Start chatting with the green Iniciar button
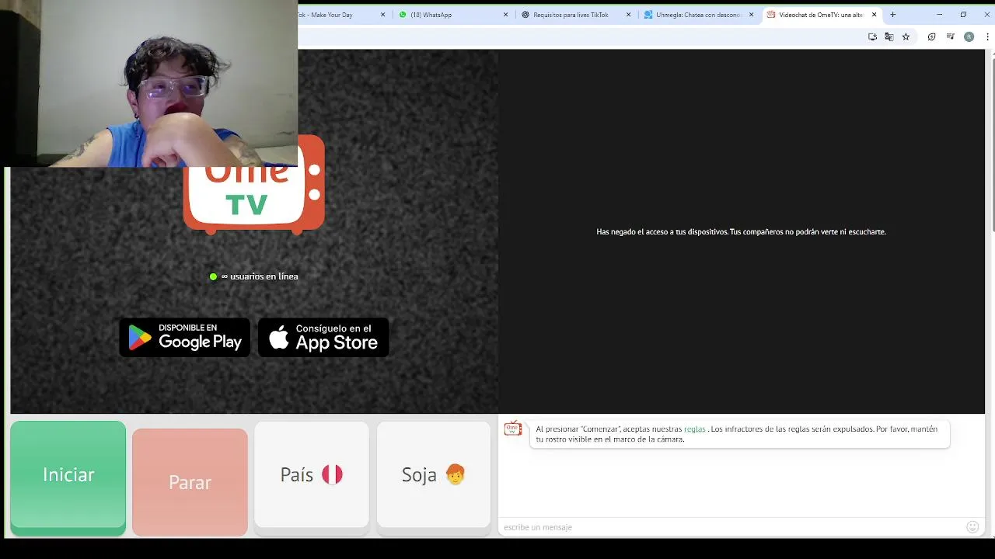This screenshot has height=559, width=995. pyautogui.click(x=68, y=477)
